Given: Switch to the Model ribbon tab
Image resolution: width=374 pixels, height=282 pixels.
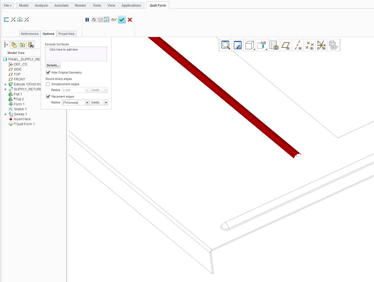Looking at the screenshot, I should tap(24, 6).
